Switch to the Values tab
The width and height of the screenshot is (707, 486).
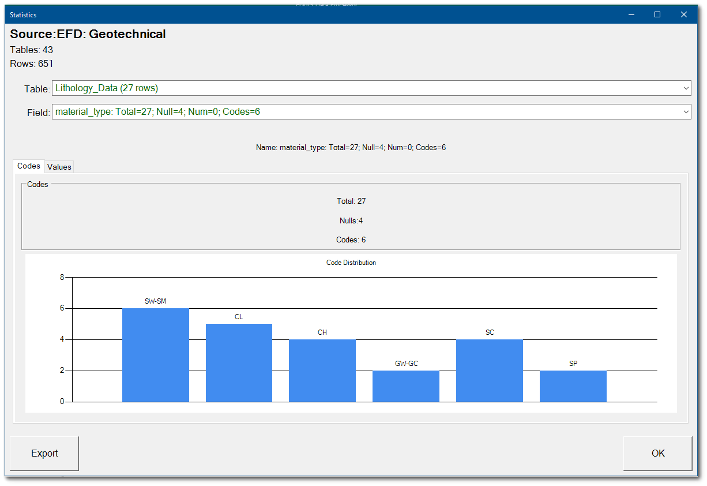(x=59, y=166)
